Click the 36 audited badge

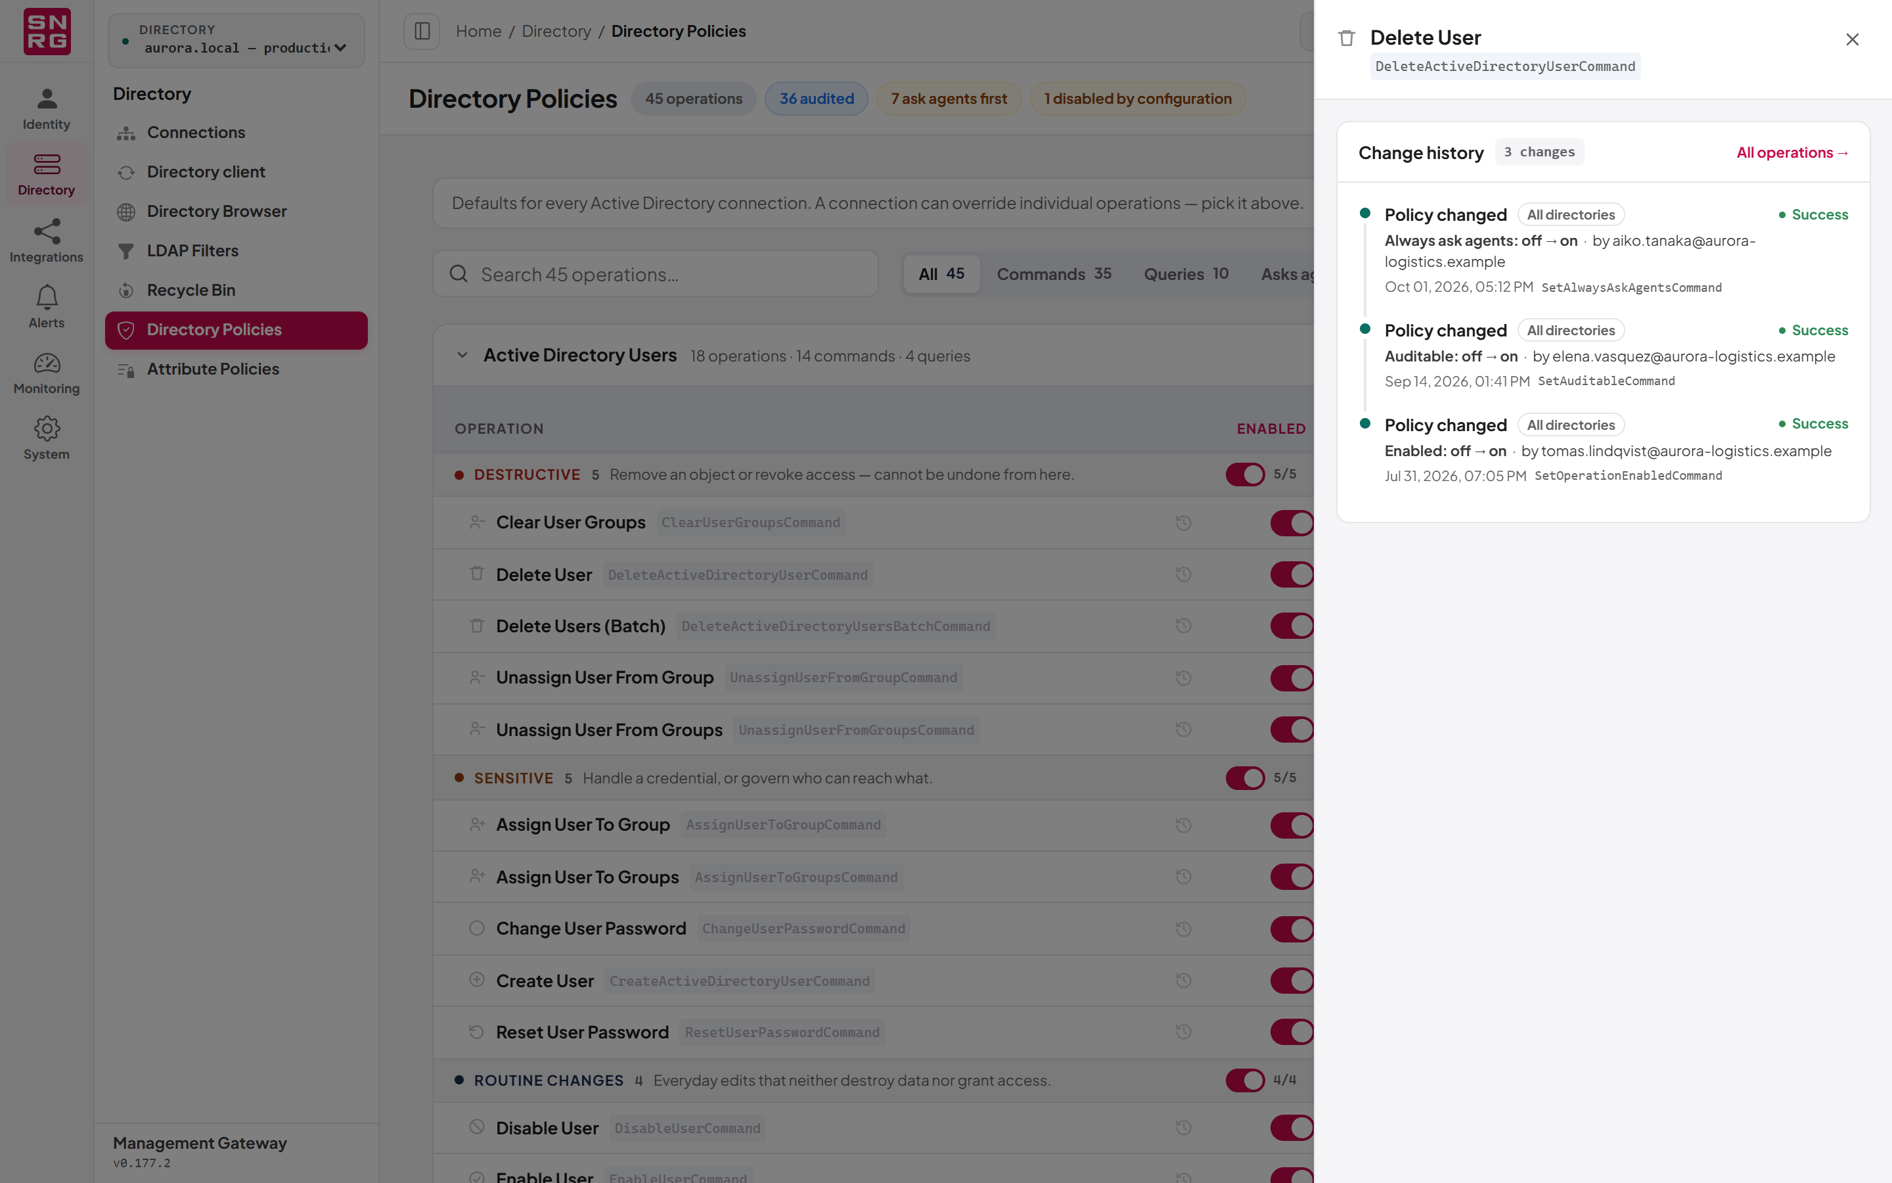[816, 99]
